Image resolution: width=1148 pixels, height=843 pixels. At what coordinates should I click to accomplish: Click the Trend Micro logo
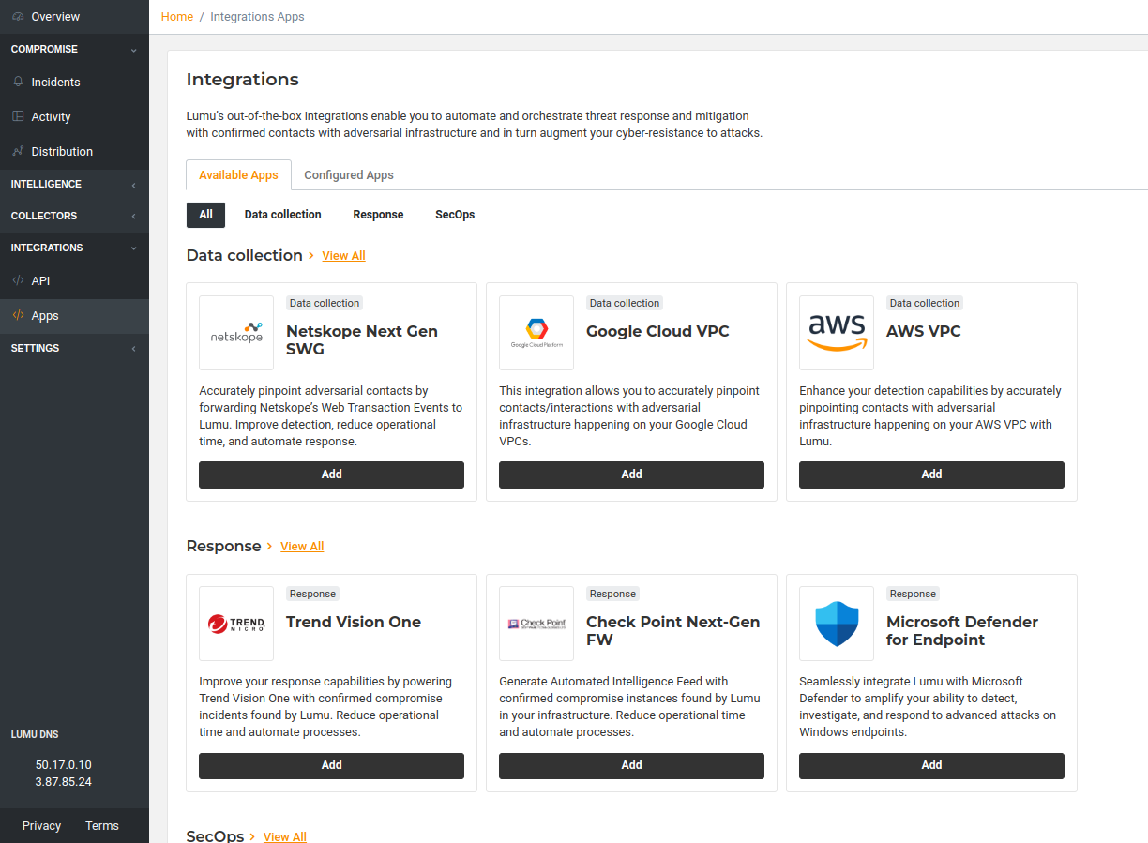pos(236,624)
